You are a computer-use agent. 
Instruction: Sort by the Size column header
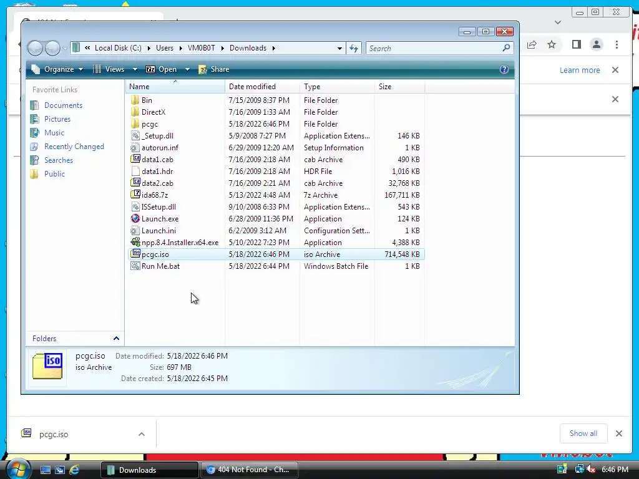pyautogui.click(x=399, y=87)
